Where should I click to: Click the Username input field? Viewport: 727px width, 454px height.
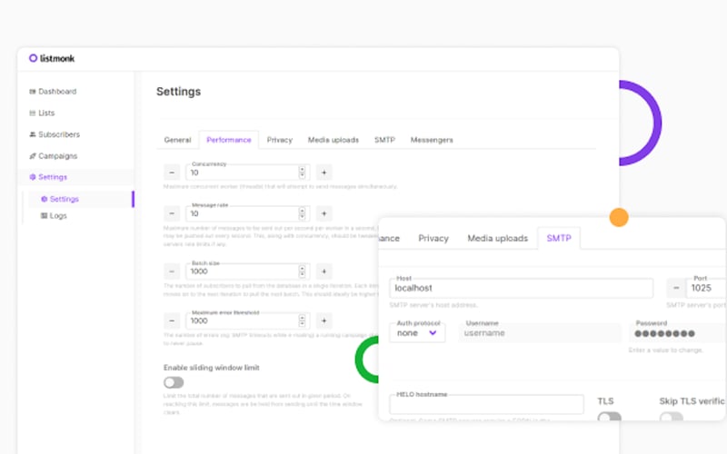(540, 333)
